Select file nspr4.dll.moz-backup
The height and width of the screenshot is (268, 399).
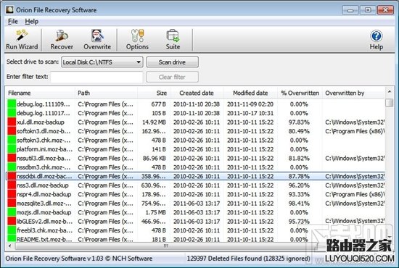coord(44,194)
